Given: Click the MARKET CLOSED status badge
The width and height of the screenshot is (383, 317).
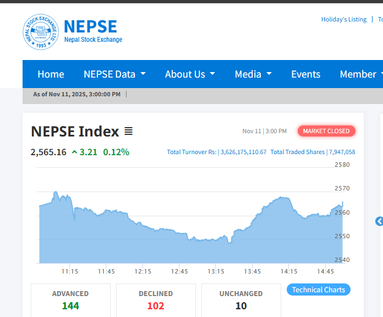Looking at the screenshot, I should click(x=326, y=131).
